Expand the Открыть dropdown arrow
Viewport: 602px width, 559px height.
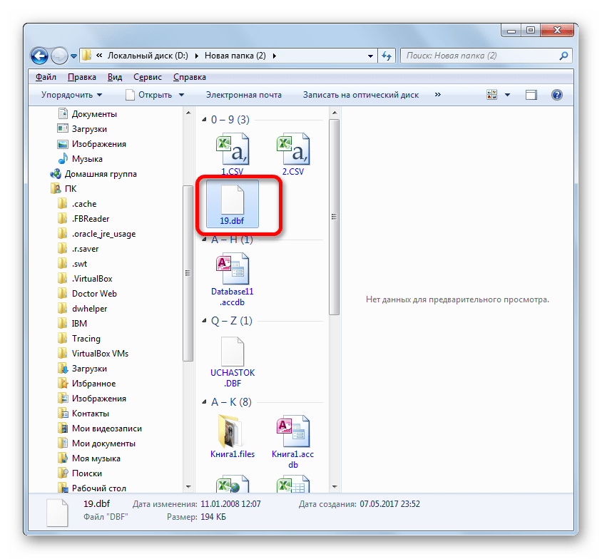pos(181,95)
